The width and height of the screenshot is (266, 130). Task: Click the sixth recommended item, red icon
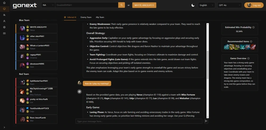coord(253,47)
